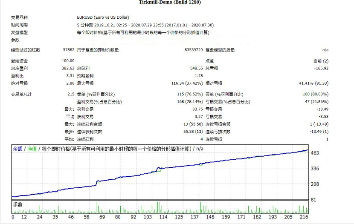Select the 2.80 absolute drawdown value

(70, 83)
